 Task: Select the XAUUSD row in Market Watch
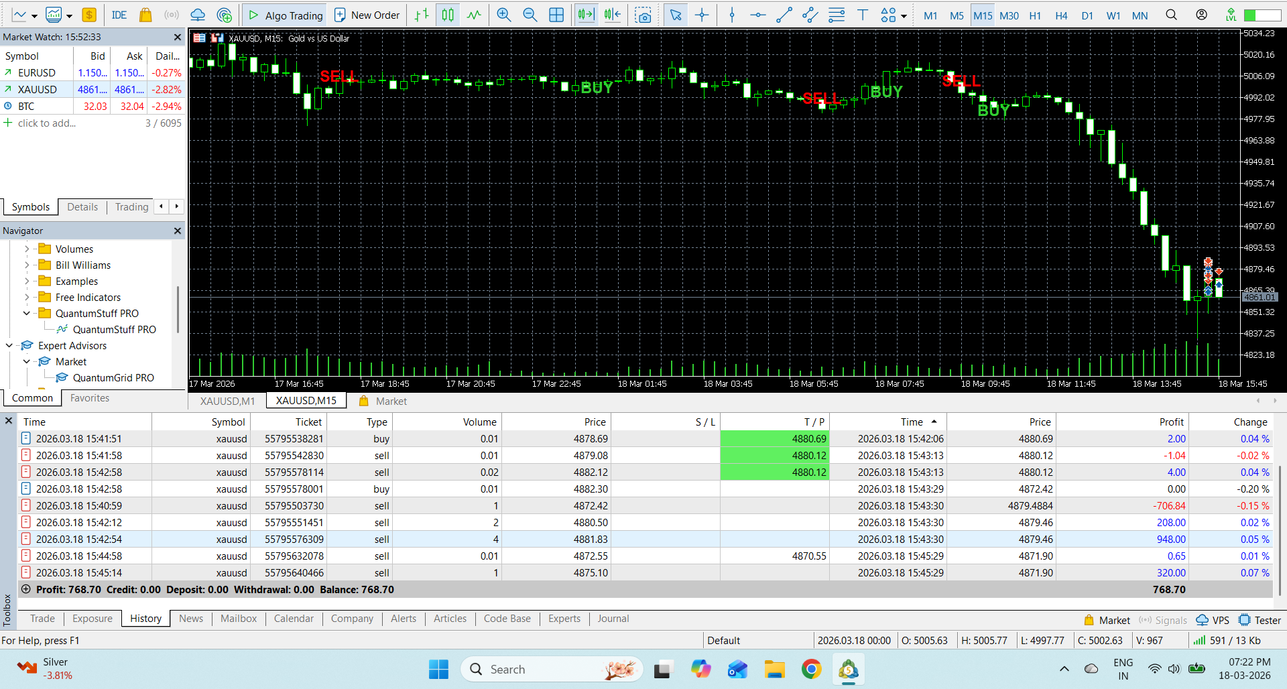pyautogui.click(x=93, y=89)
